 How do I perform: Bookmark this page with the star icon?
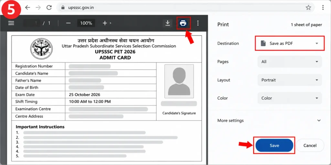308,8
